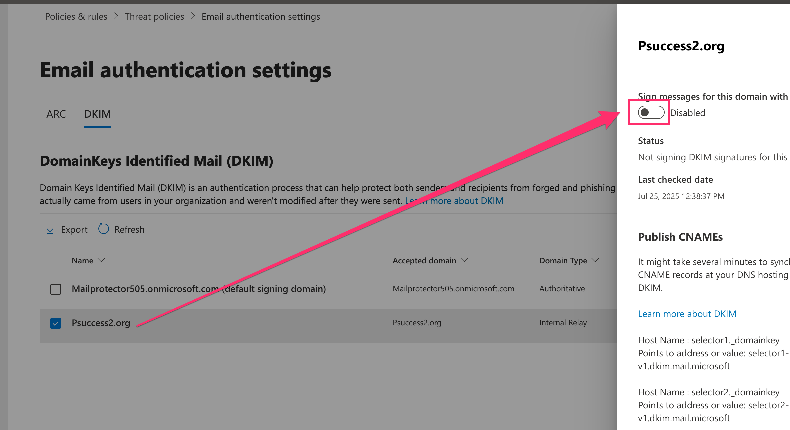Go to Policies & rules breadcrumb

76,16
